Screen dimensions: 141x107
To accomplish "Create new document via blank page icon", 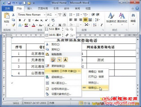I will point(25,3).
